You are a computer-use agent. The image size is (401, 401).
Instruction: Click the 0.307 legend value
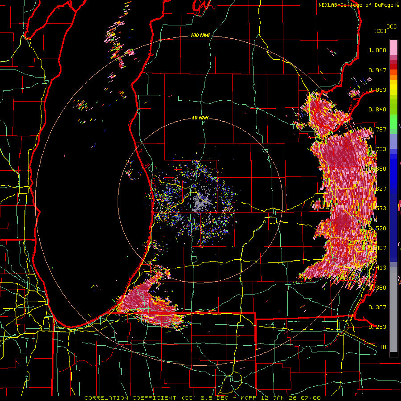coord(377,307)
